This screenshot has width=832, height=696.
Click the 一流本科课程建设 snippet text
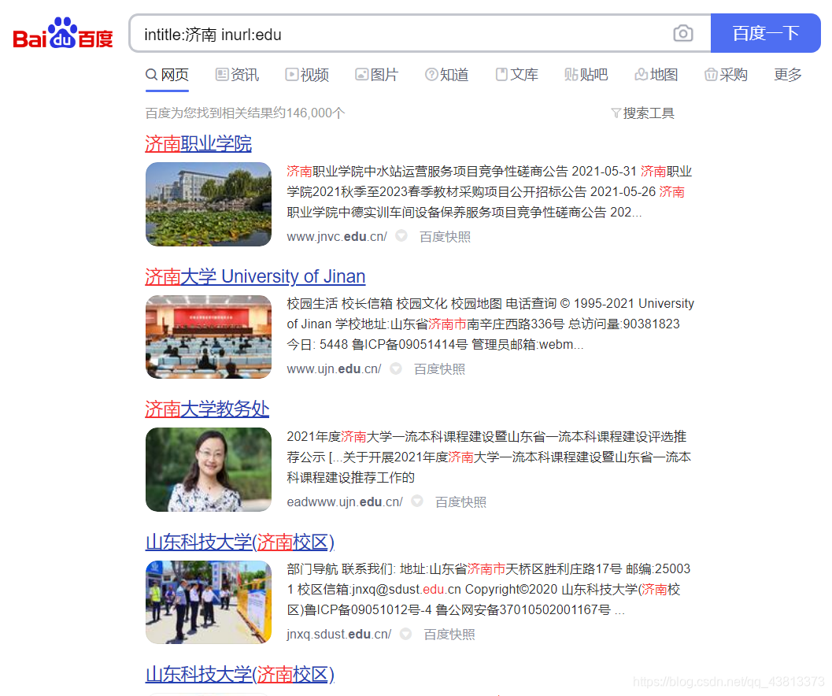point(490,457)
